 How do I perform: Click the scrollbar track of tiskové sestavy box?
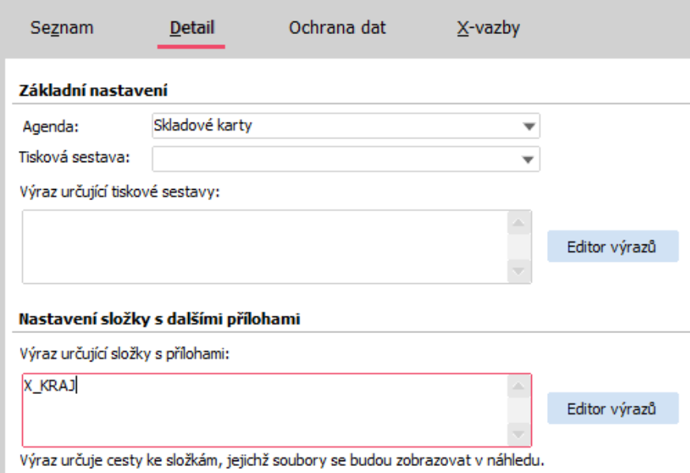coord(518,247)
